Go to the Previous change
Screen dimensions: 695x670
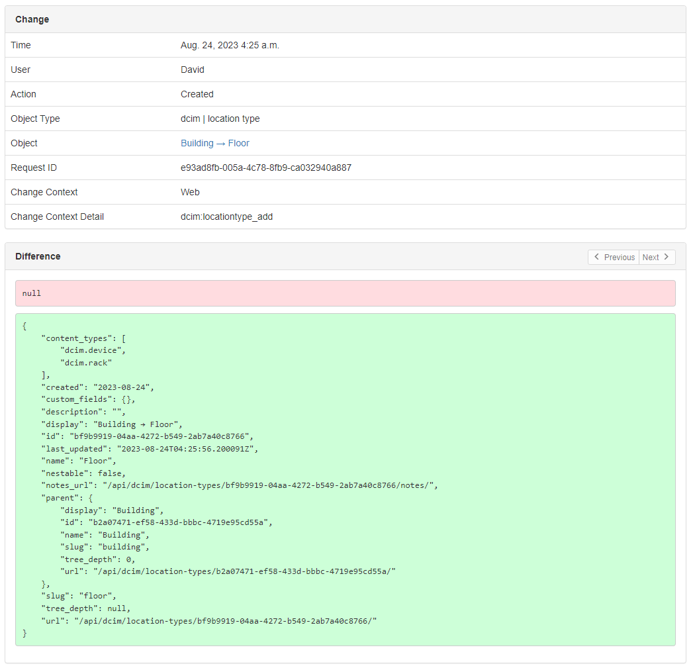pos(614,257)
